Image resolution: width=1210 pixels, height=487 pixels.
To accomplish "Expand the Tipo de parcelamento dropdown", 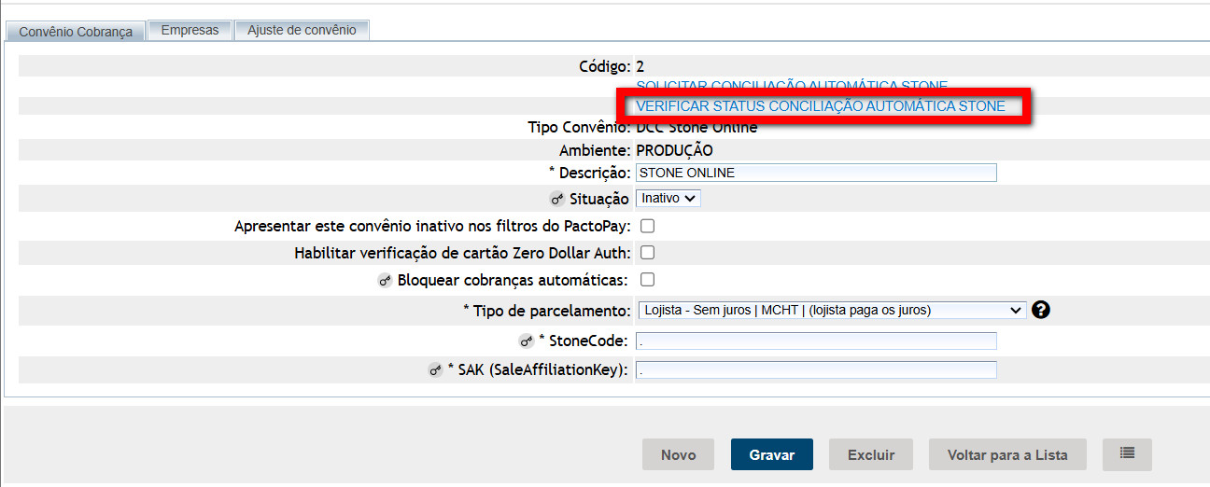I will 831,310.
